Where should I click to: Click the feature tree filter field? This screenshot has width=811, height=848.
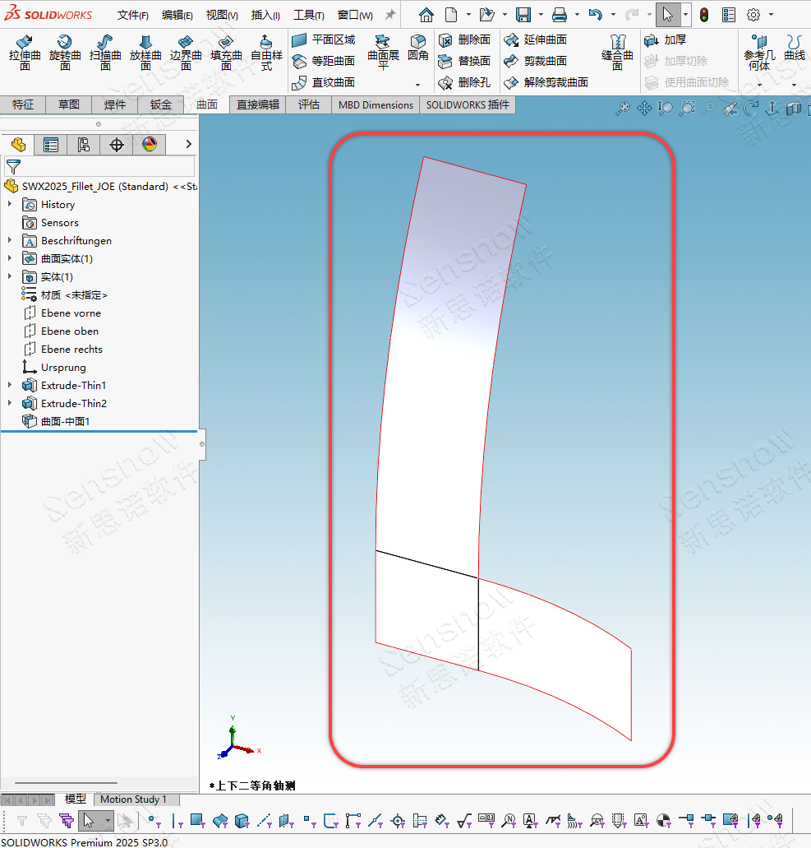[107, 166]
